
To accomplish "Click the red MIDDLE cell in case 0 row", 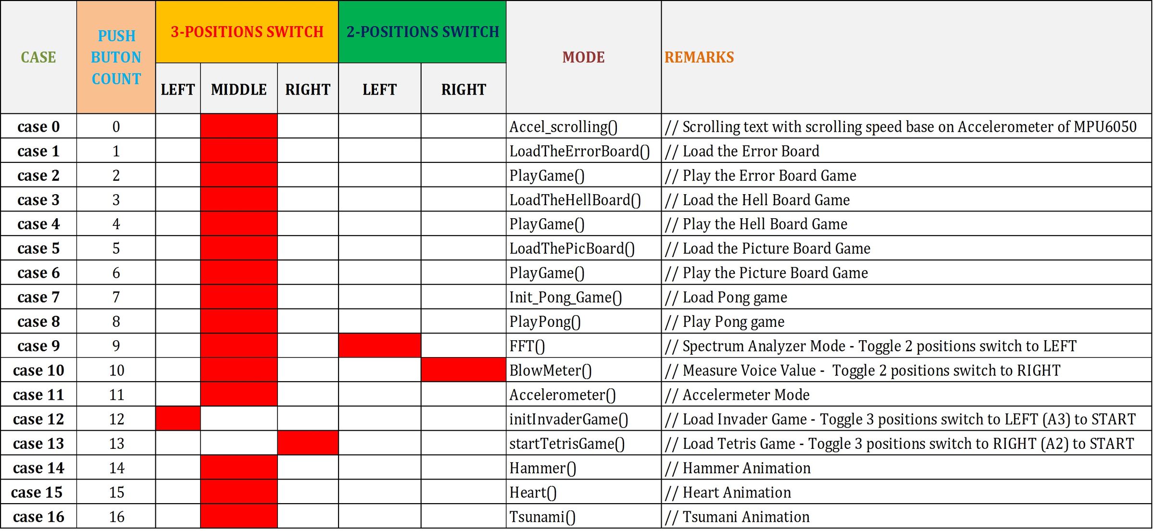I will click(x=238, y=126).
